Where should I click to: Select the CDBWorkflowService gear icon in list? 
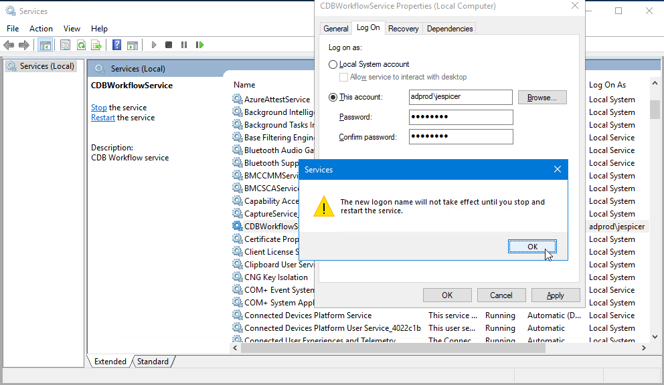tap(237, 226)
